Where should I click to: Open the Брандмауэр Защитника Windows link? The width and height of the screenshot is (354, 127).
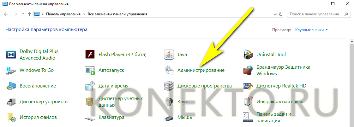pyautogui.click(x=283, y=70)
